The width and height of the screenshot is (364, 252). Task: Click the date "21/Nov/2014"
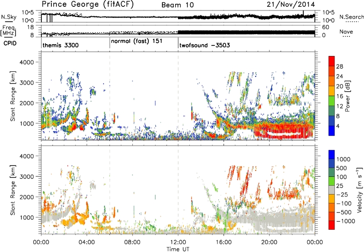[291, 5]
